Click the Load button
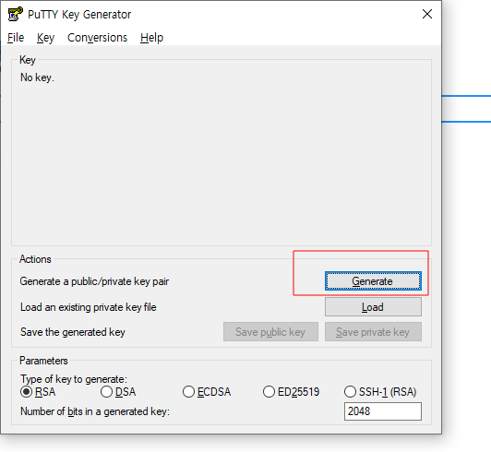 click(x=373, y=307)
